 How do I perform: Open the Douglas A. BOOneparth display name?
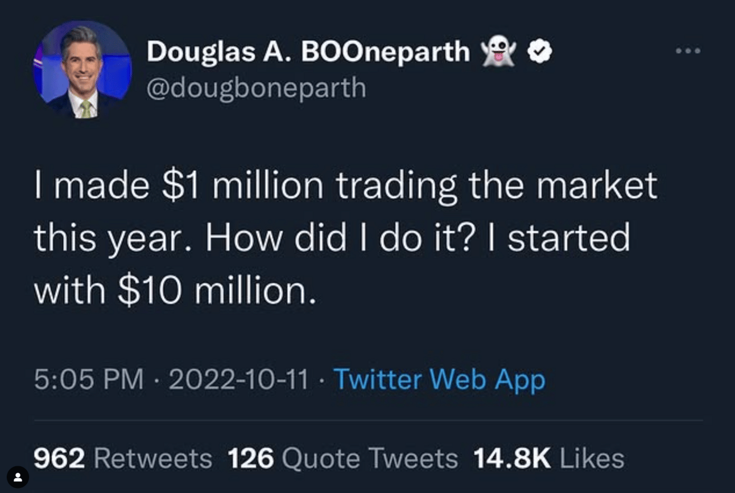[x=308, y=52]
